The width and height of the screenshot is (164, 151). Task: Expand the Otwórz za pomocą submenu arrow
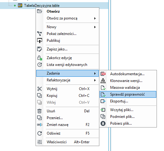tap(95, 18)
